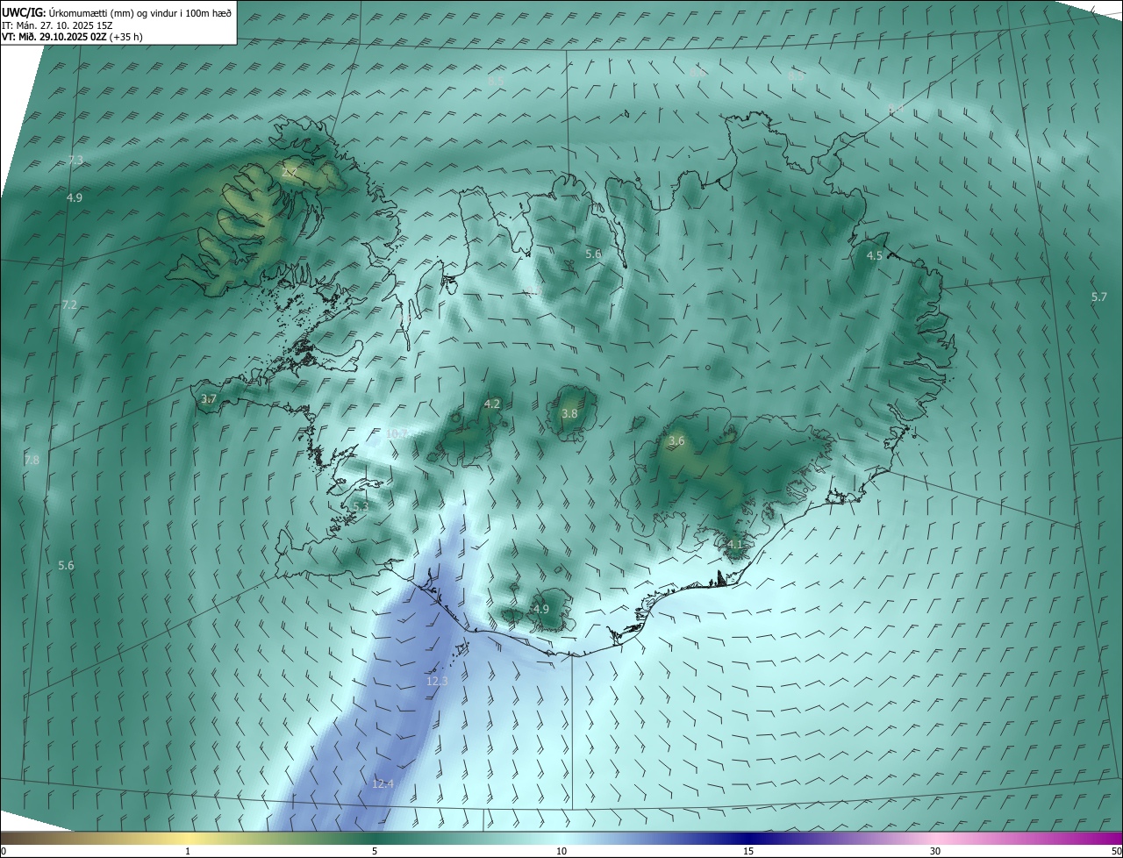Click the 10 tick on the color scale
The width and height of the screenshot is (1123, 858).
tap(561, 851)
